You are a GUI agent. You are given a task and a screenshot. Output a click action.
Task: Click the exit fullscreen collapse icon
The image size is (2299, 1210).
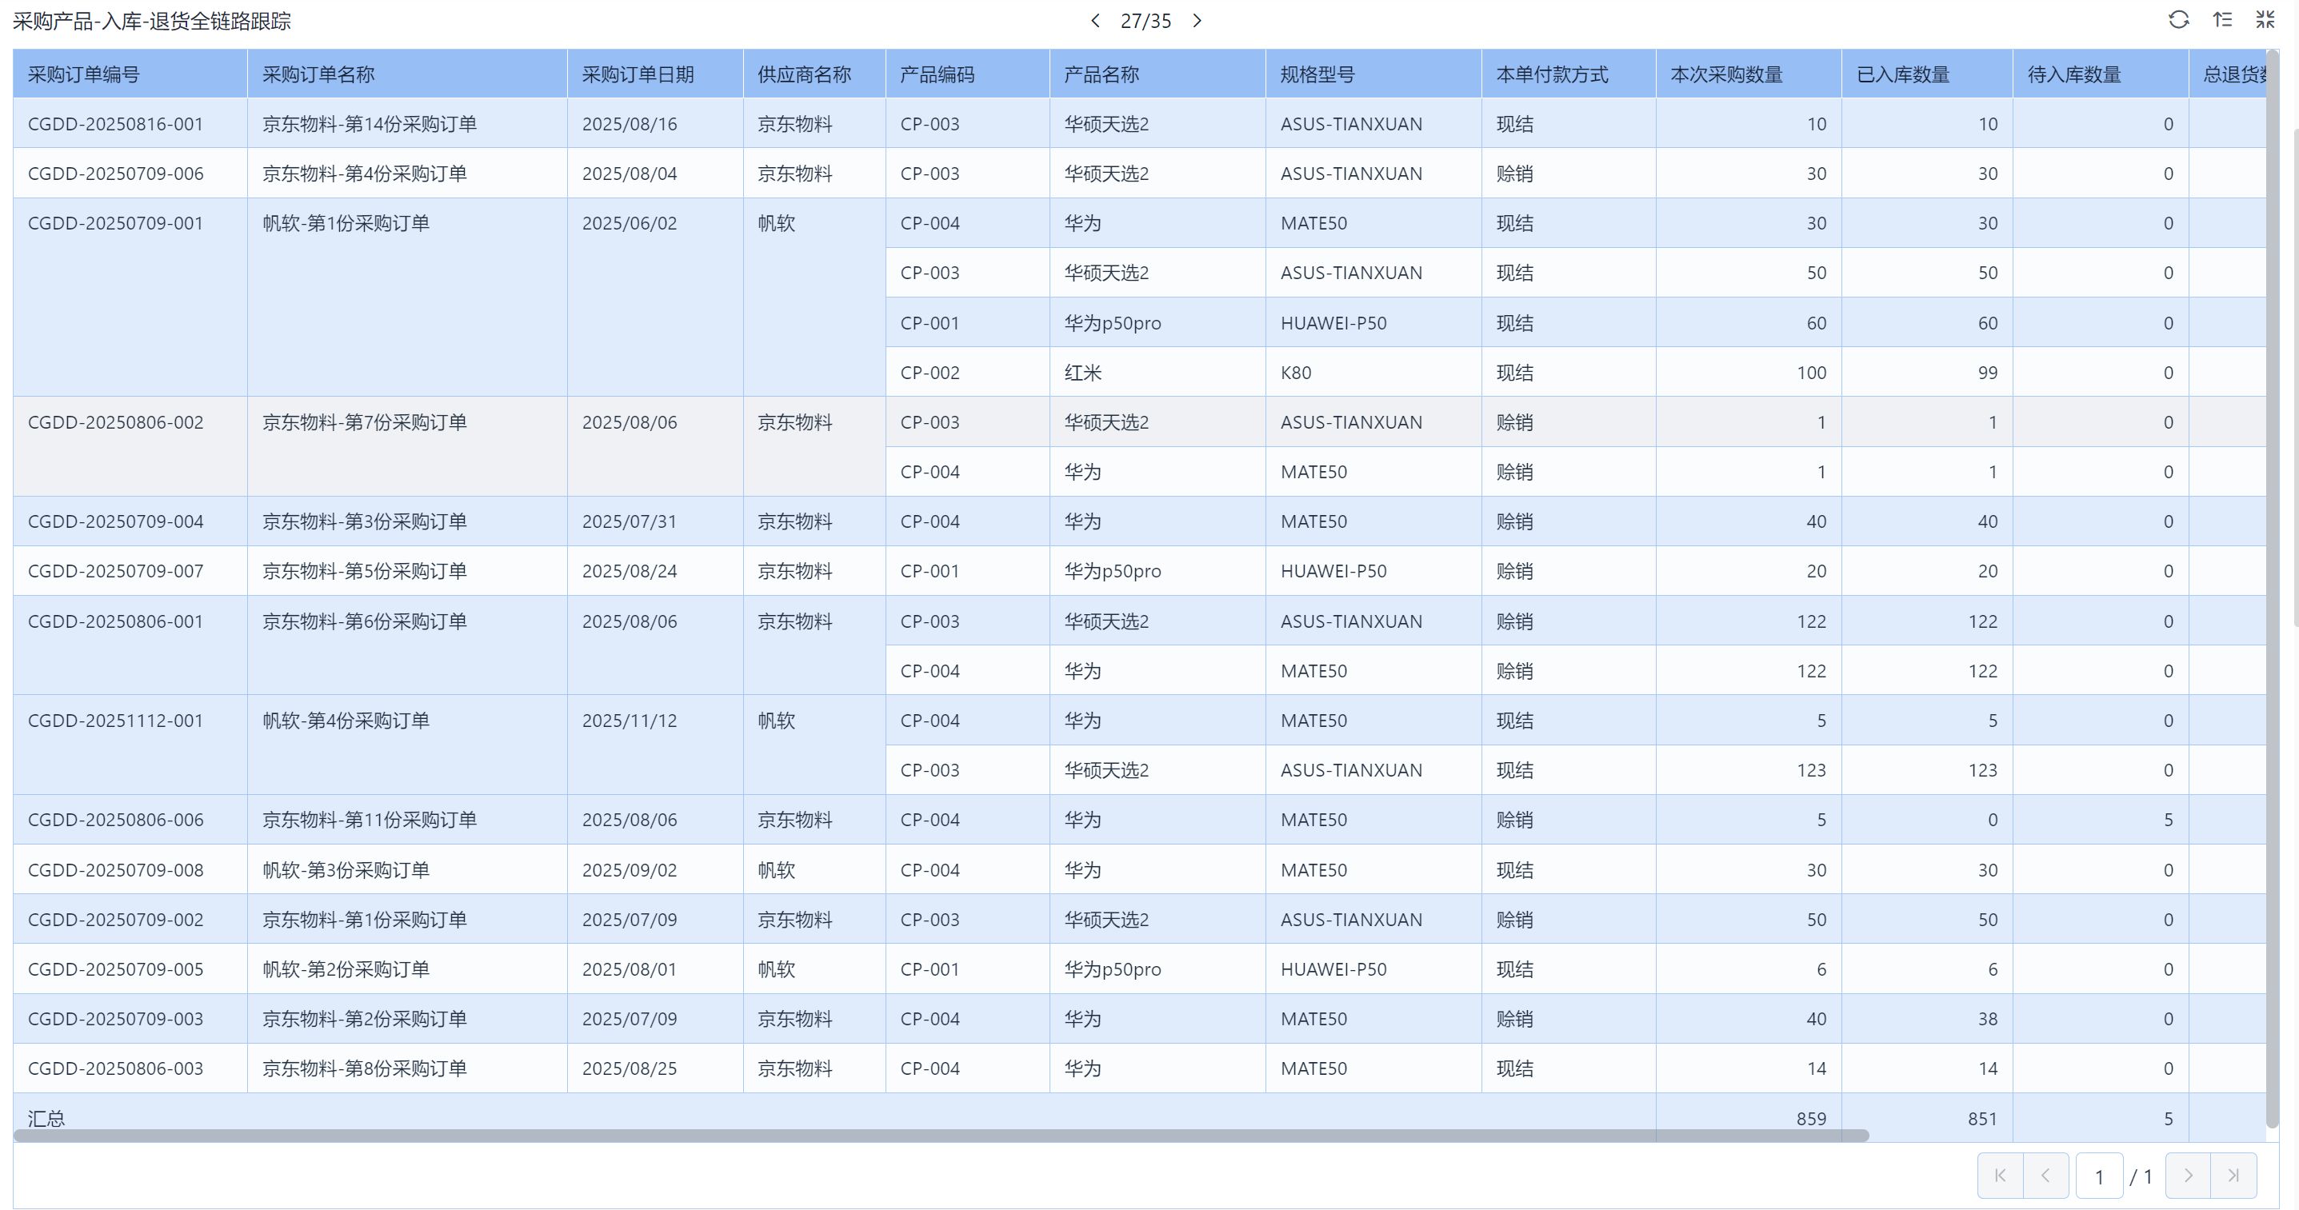2265,20
